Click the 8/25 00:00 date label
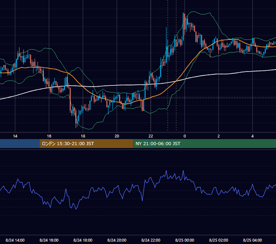This screenshot has width=276, height=244. pos(185,240)
